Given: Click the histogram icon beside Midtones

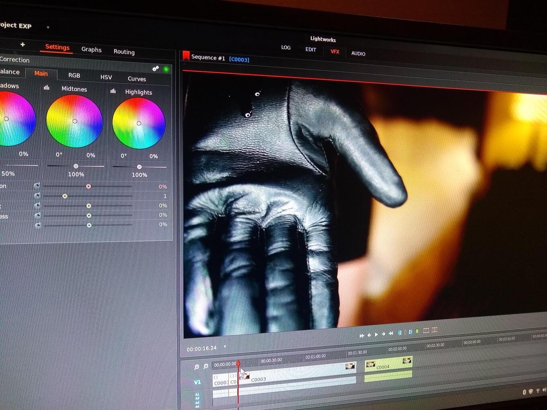Looking at the screenshot, I should click(x=47, y=87).
